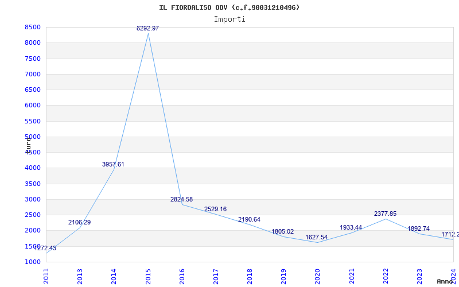Select the 3957.61 data label
The height and width of the screenshot is (287, 459).
coord(113,165)
